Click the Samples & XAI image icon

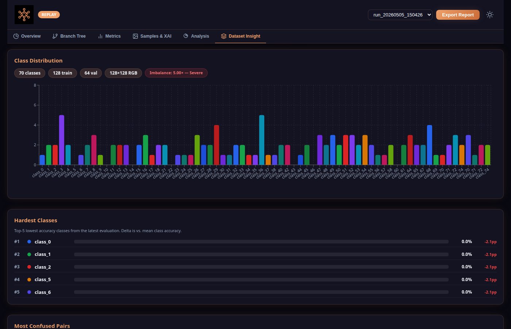pos(135,36)
